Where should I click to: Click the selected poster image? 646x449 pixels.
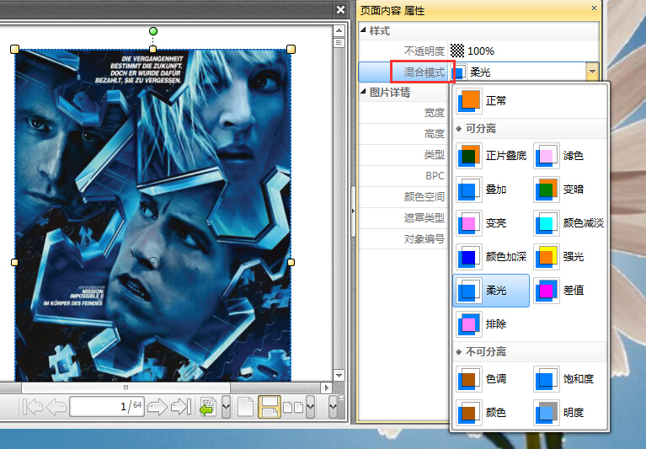[x=152, y=215]
